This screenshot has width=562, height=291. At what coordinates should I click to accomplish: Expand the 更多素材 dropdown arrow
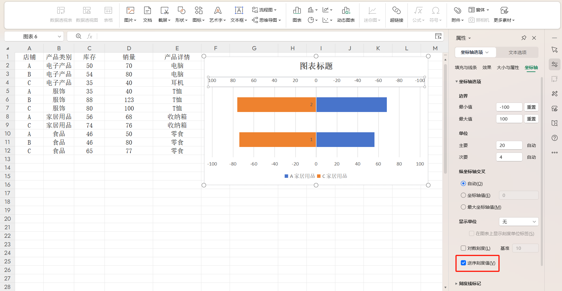click(x=513, y=20)
